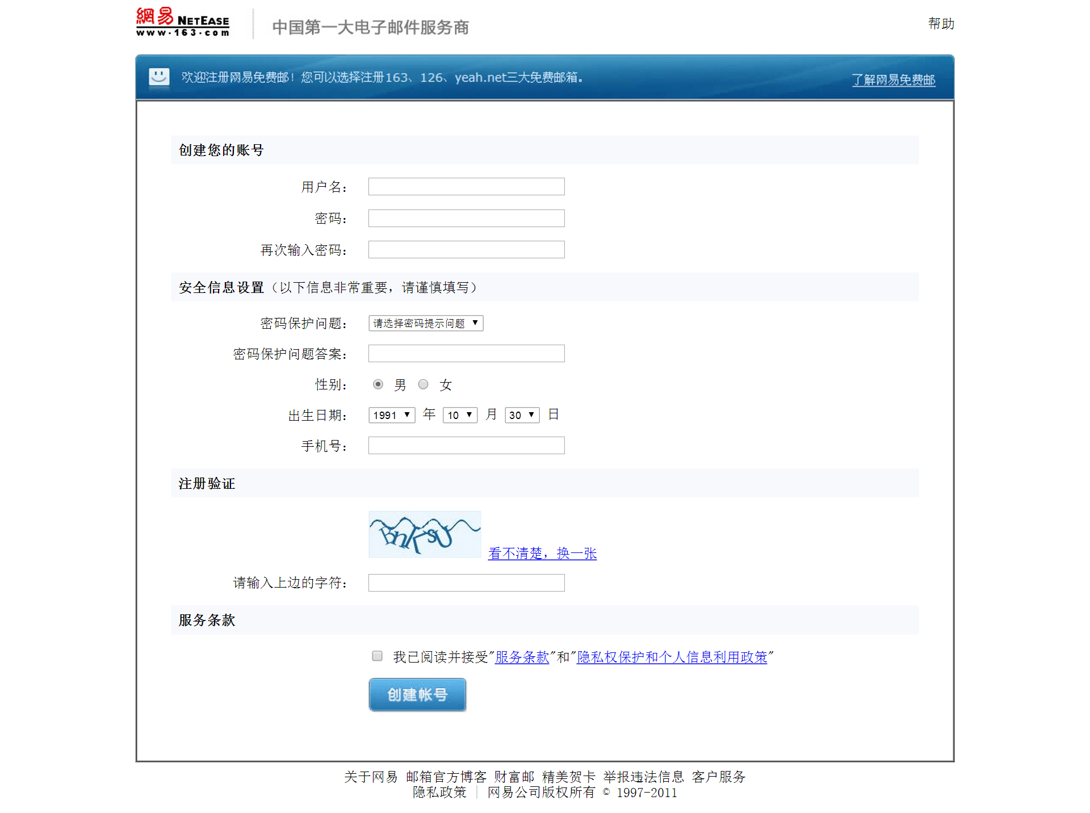Click the 用户名 username input field
The width and height of the screenshot is (1090, 813).
[x=466, y=187]
